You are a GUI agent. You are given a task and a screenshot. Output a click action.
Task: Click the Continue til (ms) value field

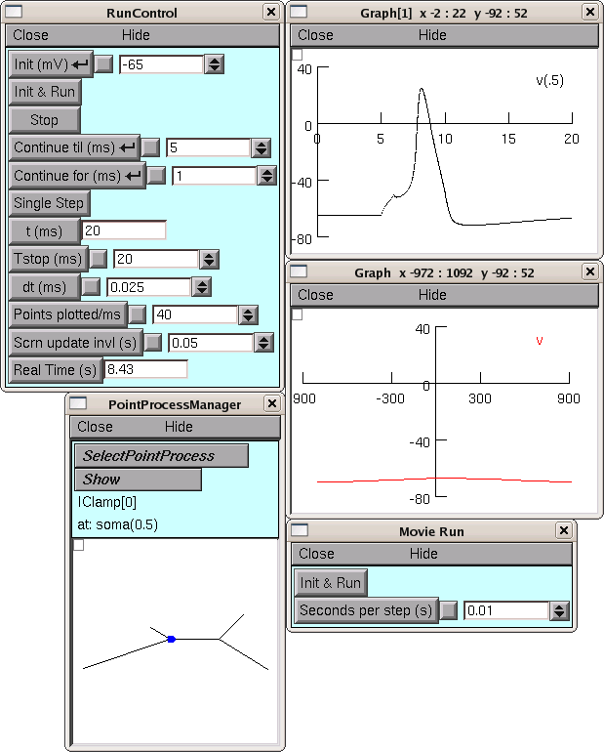[x=208, y=147]
